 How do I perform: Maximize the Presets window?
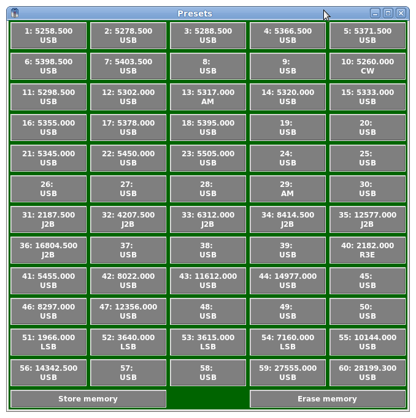pyautogui.click(x=388, y=13)
